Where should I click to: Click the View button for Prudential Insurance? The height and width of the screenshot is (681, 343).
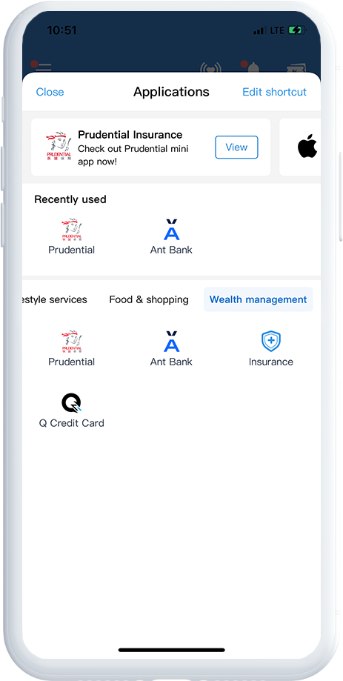236,147
